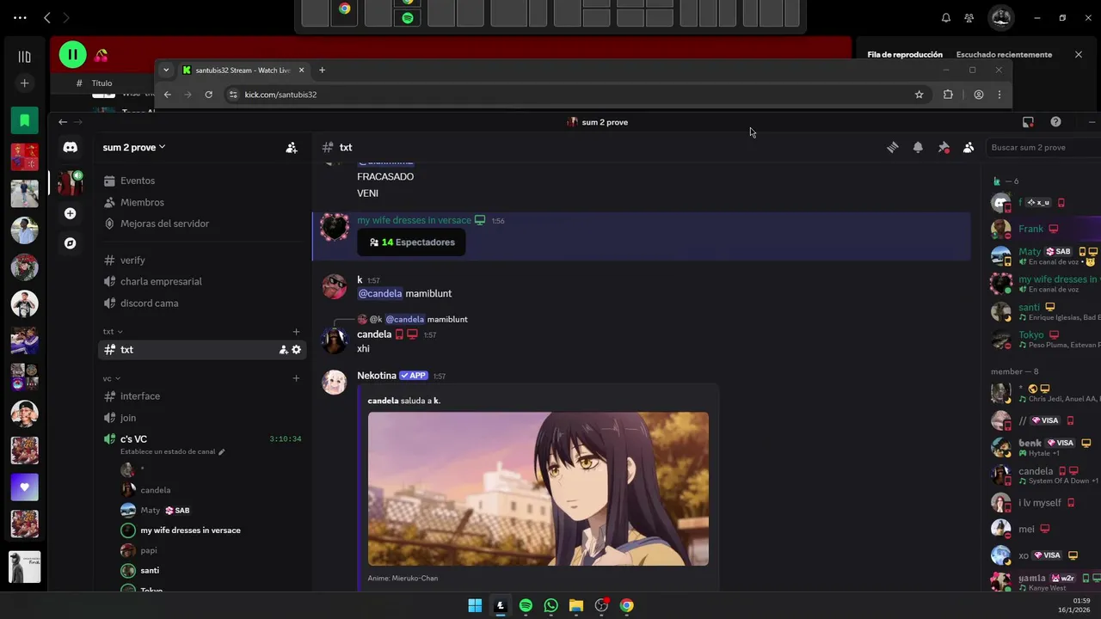The image size is (1101, 619).
Task: Click create invite icon on txt channel row
Action: click(283, 350)
